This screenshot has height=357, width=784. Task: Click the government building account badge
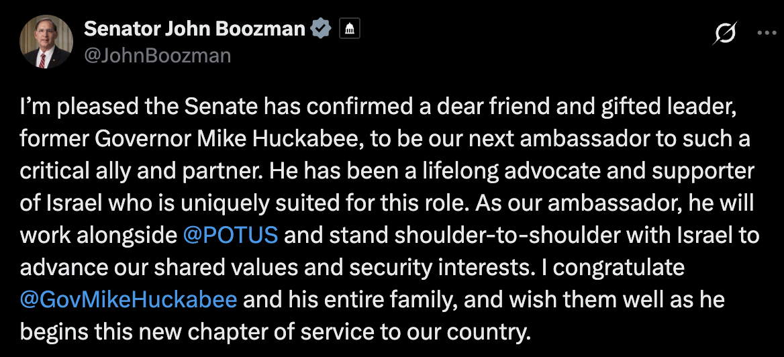click(x=350, y=28)
